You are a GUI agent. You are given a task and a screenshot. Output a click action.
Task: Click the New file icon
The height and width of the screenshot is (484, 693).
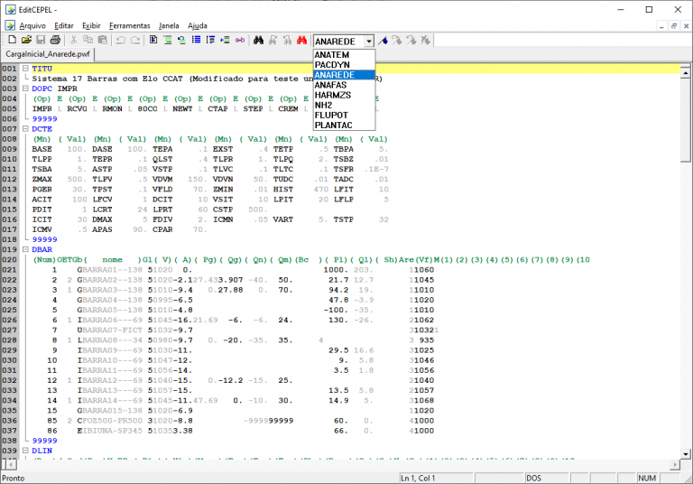pyautogui.click(x=11, y=41)
